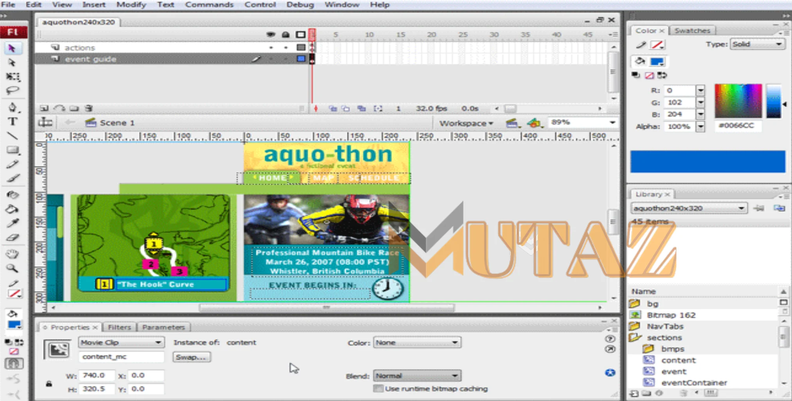Select the Subselection tool
This screenshot has height=401, width=792.
point(12,62)
